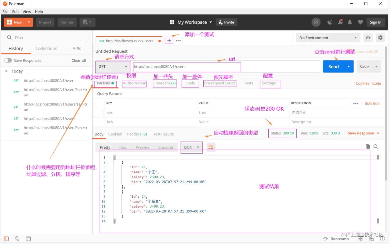Image resolution: width=390 pixels, height=244 pixels.
Task: Open help question mark icon
Action: click(382, 239)
